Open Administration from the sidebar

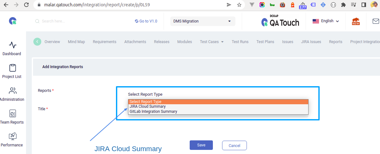tap(12, 94)
